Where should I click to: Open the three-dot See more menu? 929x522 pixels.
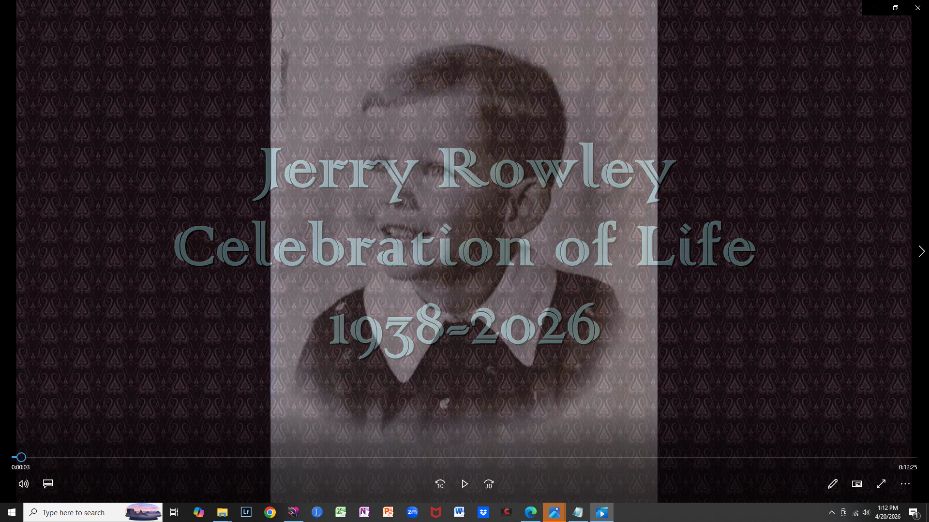[x=905, y=484]
